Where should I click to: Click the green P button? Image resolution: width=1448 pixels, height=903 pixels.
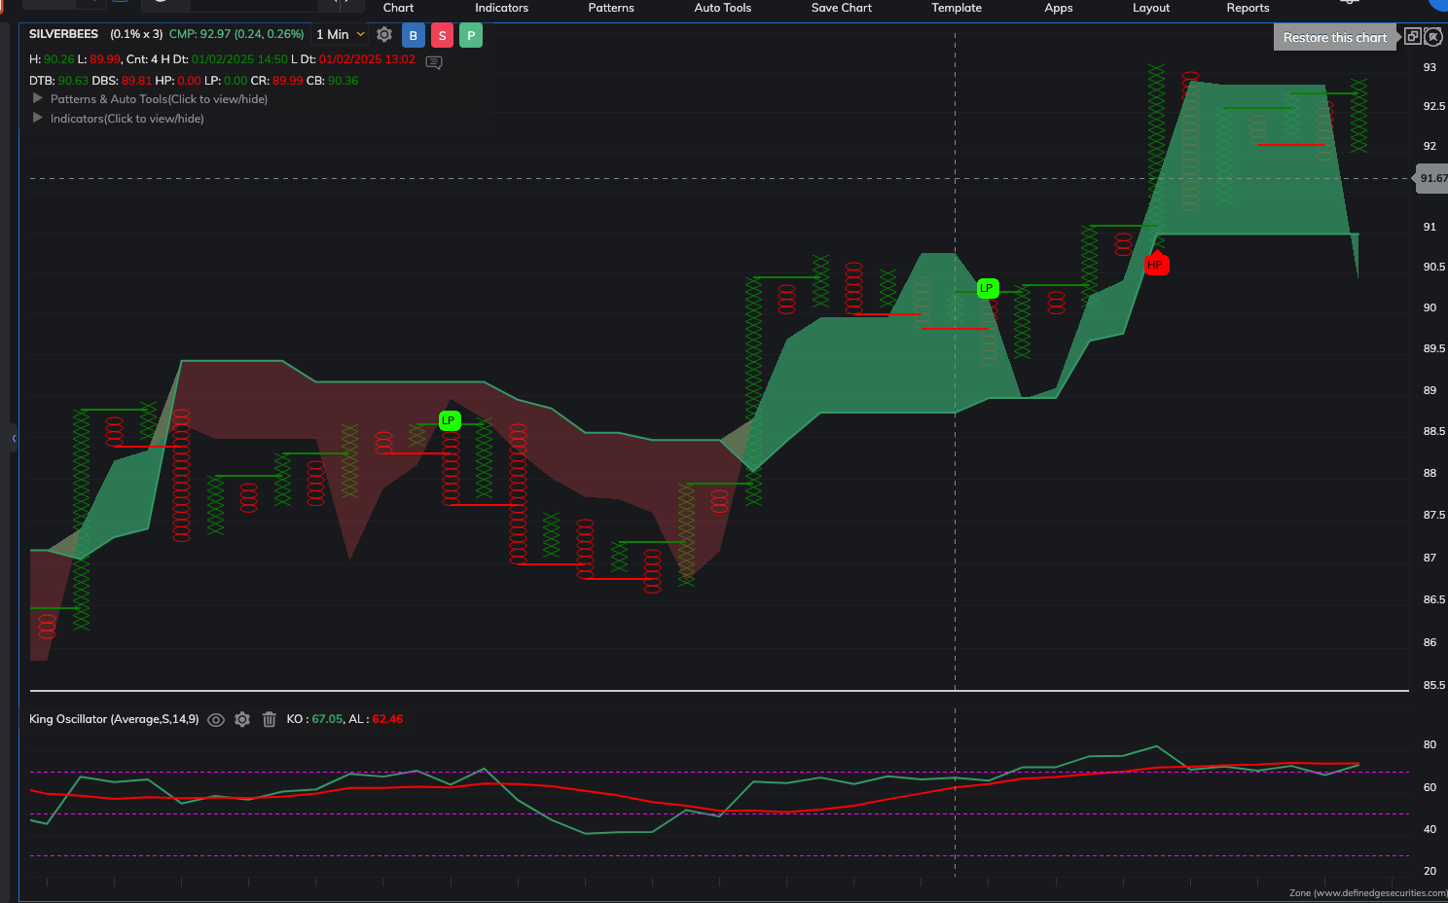click(x=471, y=35)
